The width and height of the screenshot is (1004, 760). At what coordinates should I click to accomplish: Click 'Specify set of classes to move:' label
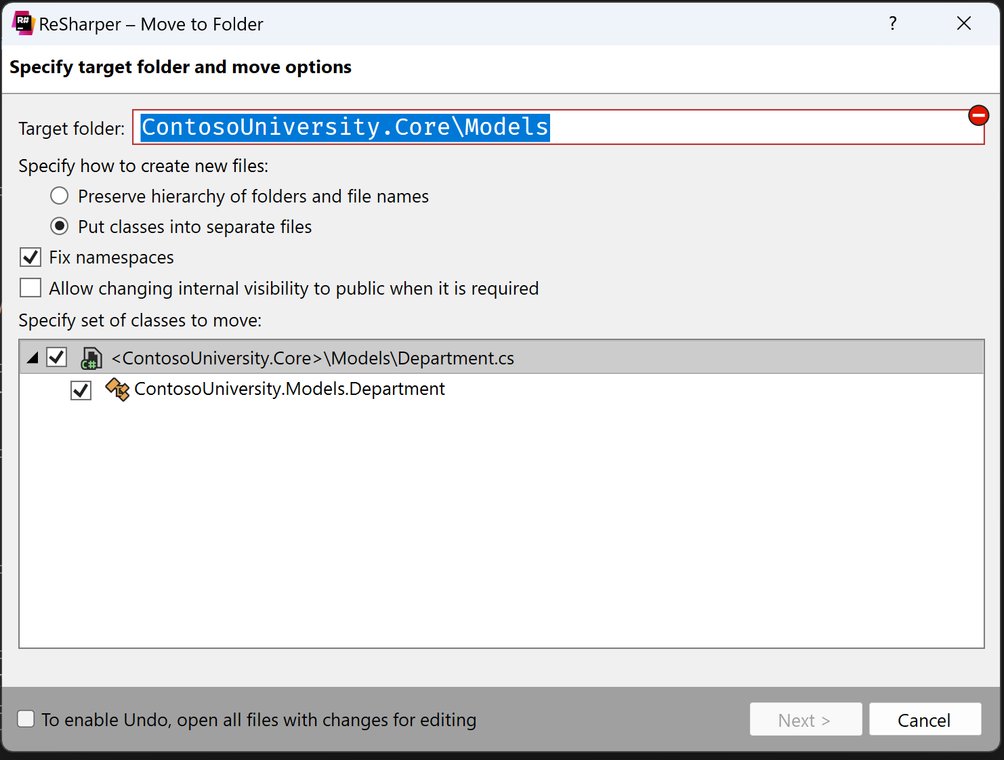click(x=140, y=320)
